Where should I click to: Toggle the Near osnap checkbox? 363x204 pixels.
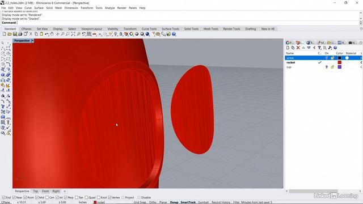tap(14, 198)
